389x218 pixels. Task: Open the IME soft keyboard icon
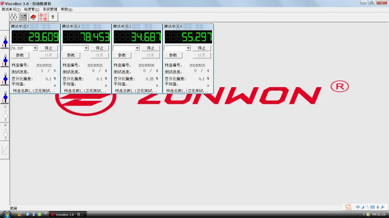pos(372,207)
